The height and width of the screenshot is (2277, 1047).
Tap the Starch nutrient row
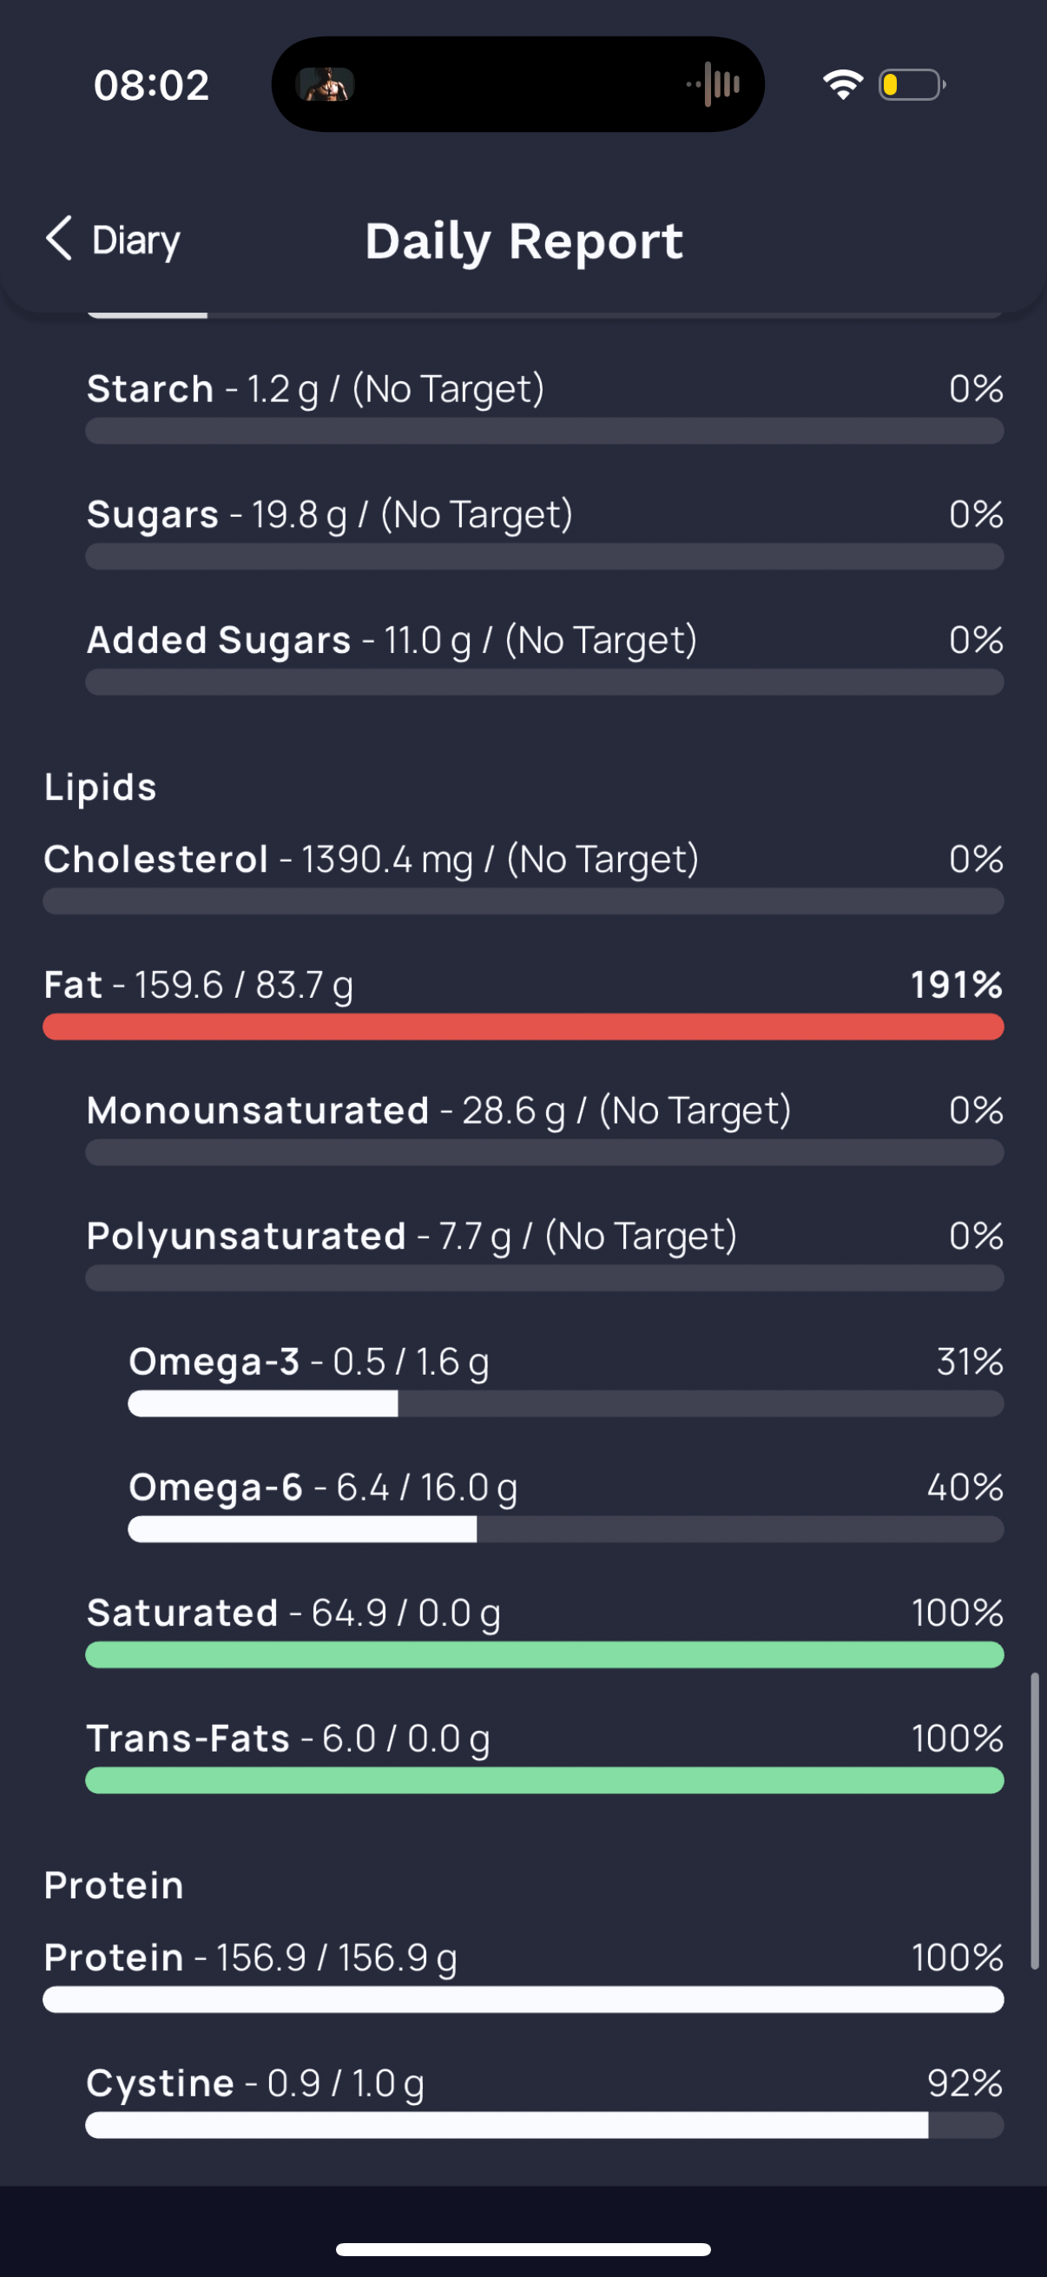[544, 405]
